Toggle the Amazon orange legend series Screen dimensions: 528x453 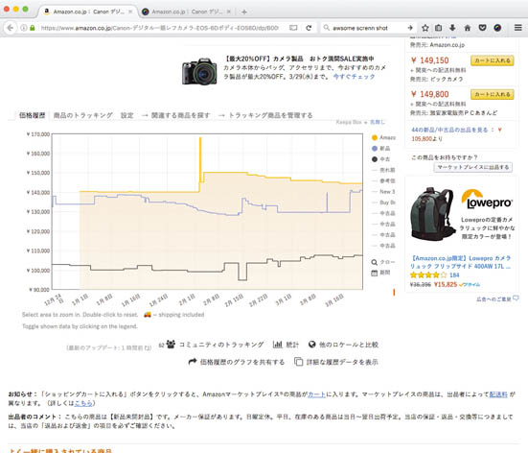coord(383,137)
